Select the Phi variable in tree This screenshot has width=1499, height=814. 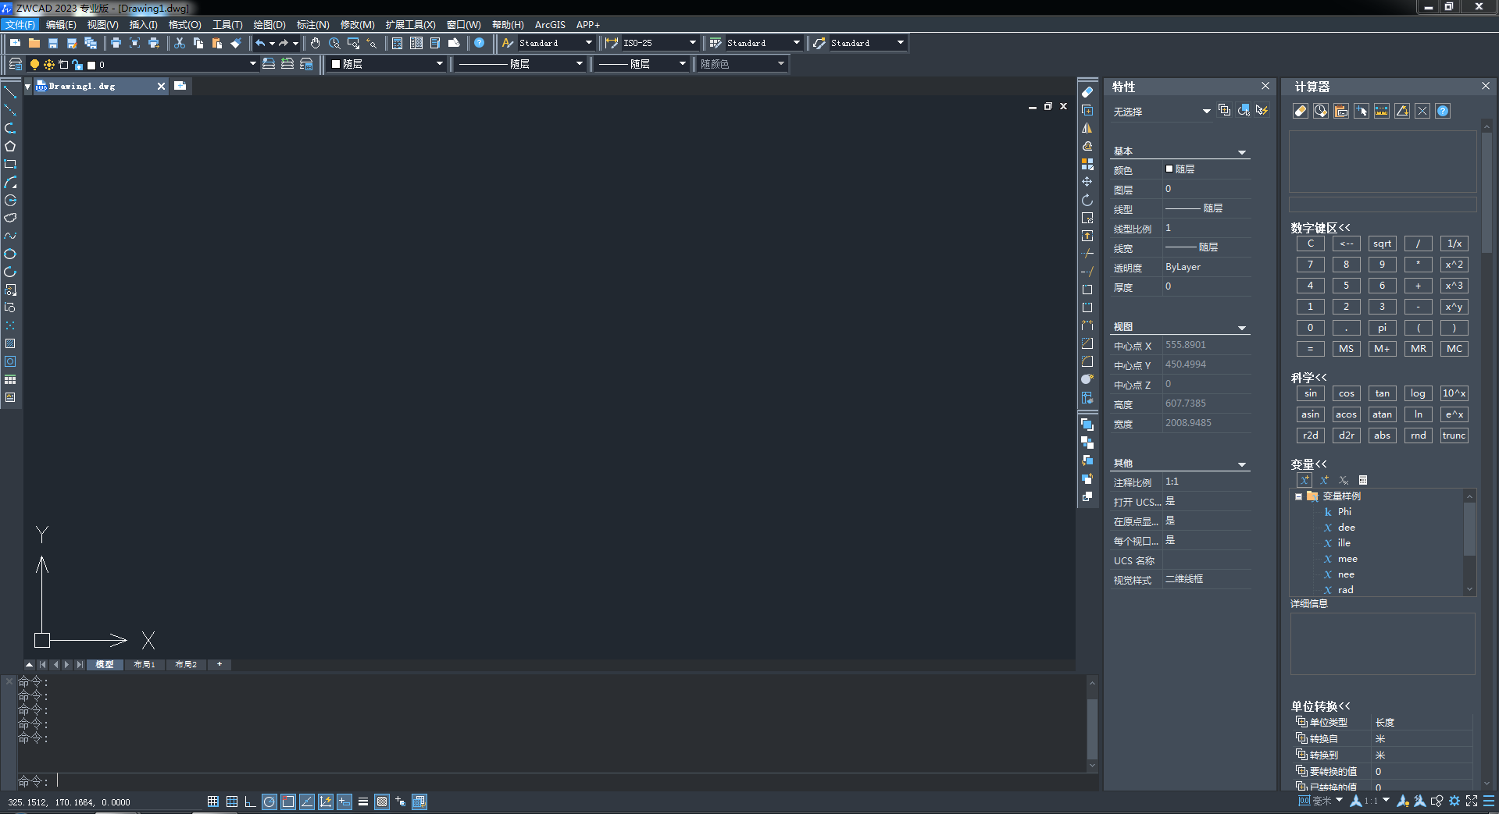tap(1344, 512)
